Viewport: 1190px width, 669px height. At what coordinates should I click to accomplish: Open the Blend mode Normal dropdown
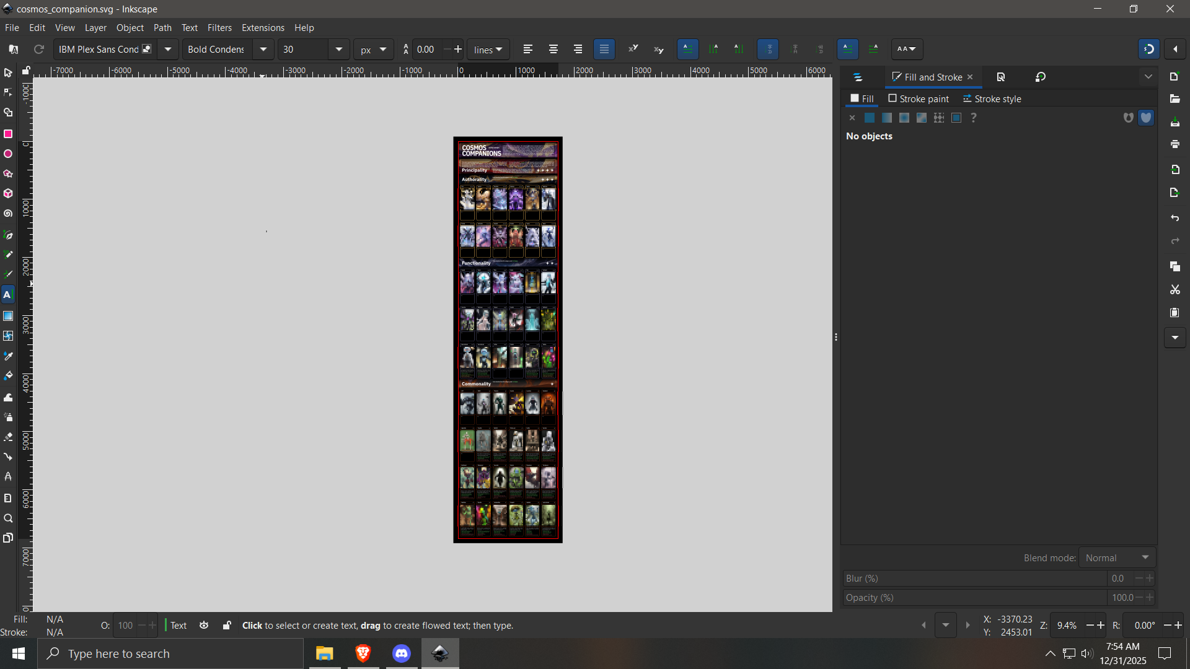[1117, 557]
